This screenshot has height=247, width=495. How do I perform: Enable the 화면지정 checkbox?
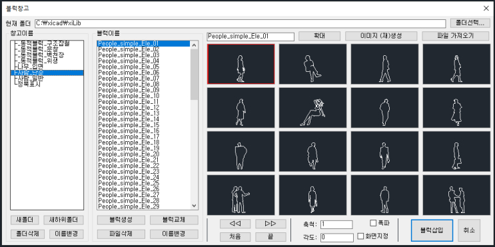coord(360,236)
